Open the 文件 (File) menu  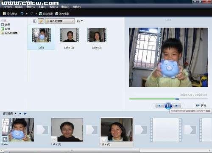pyautogui.click(x=8, y=7)
